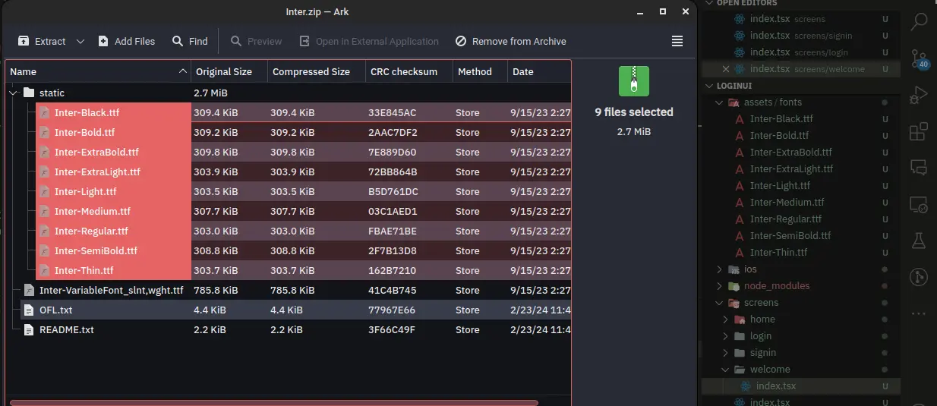Image resolution: width=937 pixels, height=406 pixels.
Task: Select Inter-ExtraBold.ttf in the archive list
Action: [x=96, y=152]
